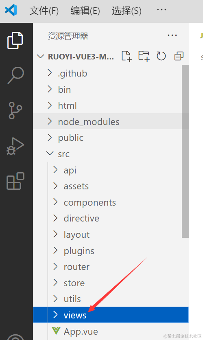The height and width of the screenshot is (340, 203).
Task: Open the 编辑(E) menu
Action: point(85,11)
